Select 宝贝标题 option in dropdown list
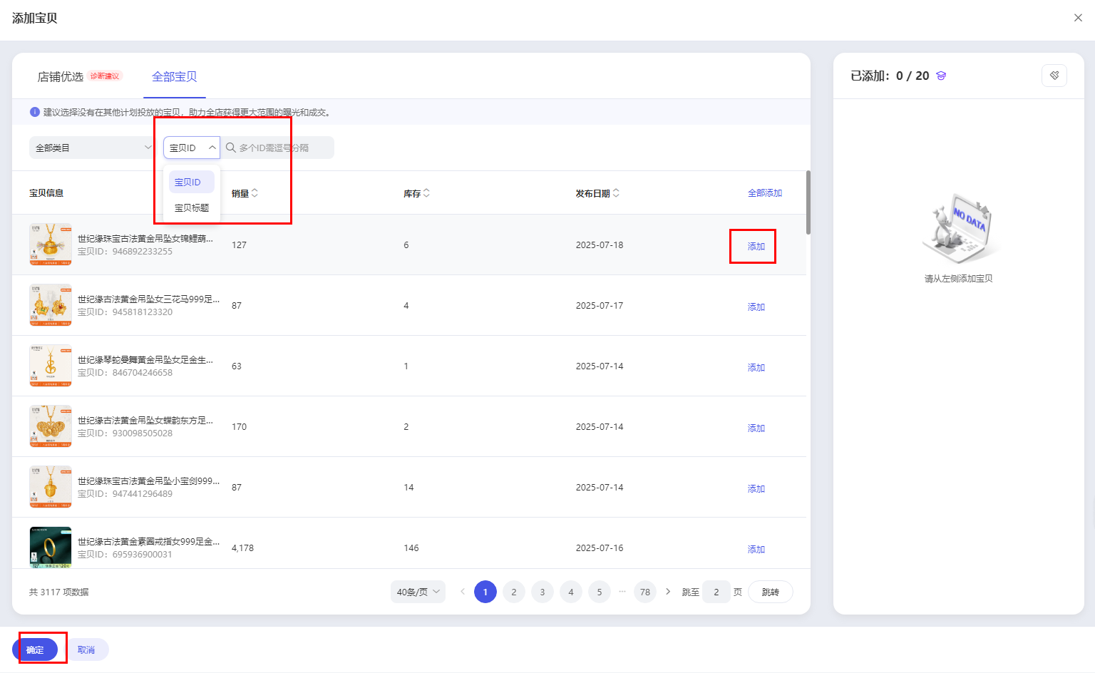The width and height of the screenshot is (1095, 673). point(192,207)
